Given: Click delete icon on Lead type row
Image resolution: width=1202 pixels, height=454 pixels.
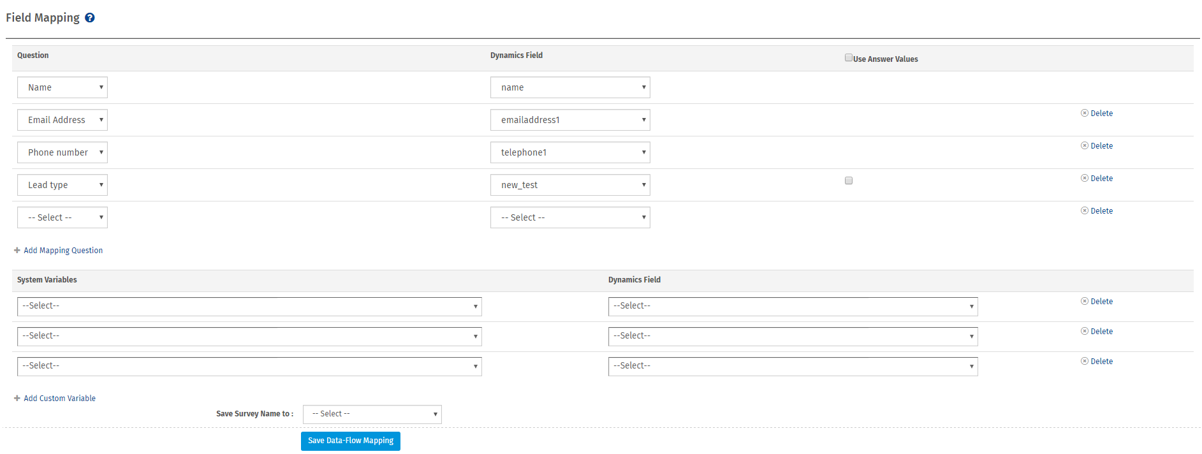Looking at the screenshot, I should [x=1084, y=178].
